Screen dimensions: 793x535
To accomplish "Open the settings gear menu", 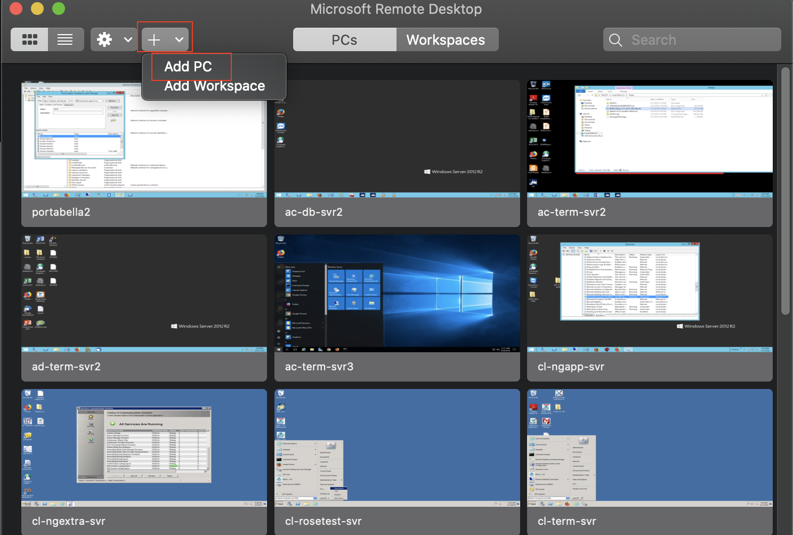I will click(x=104, y=39).
